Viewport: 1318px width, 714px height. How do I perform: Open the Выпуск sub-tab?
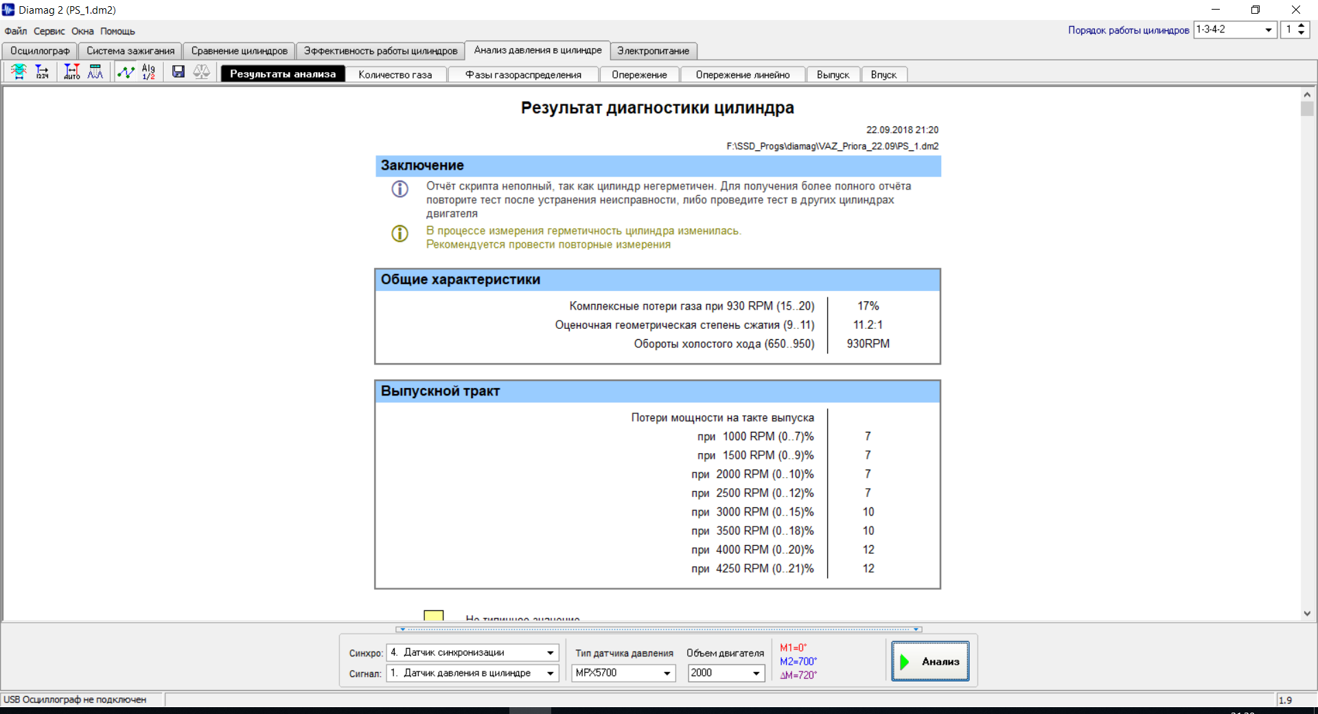click(x=833, y=74)
